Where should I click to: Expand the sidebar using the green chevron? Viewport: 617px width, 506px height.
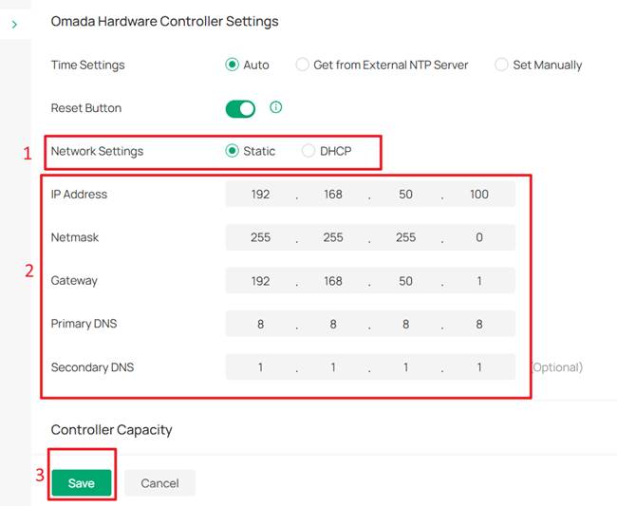(14, 25)
